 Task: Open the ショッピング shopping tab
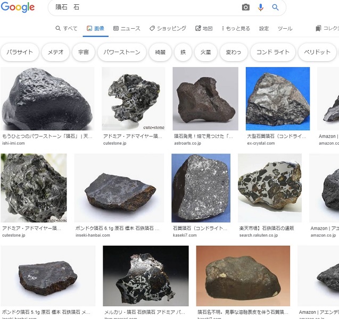pos(168,29)
